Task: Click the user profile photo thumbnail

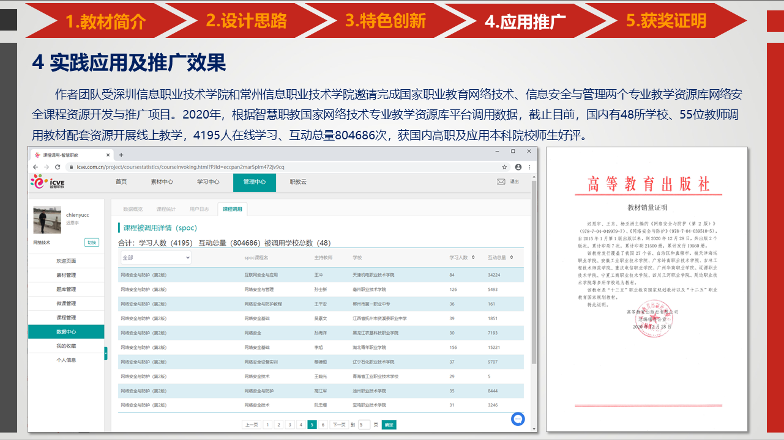Action: 47,219
